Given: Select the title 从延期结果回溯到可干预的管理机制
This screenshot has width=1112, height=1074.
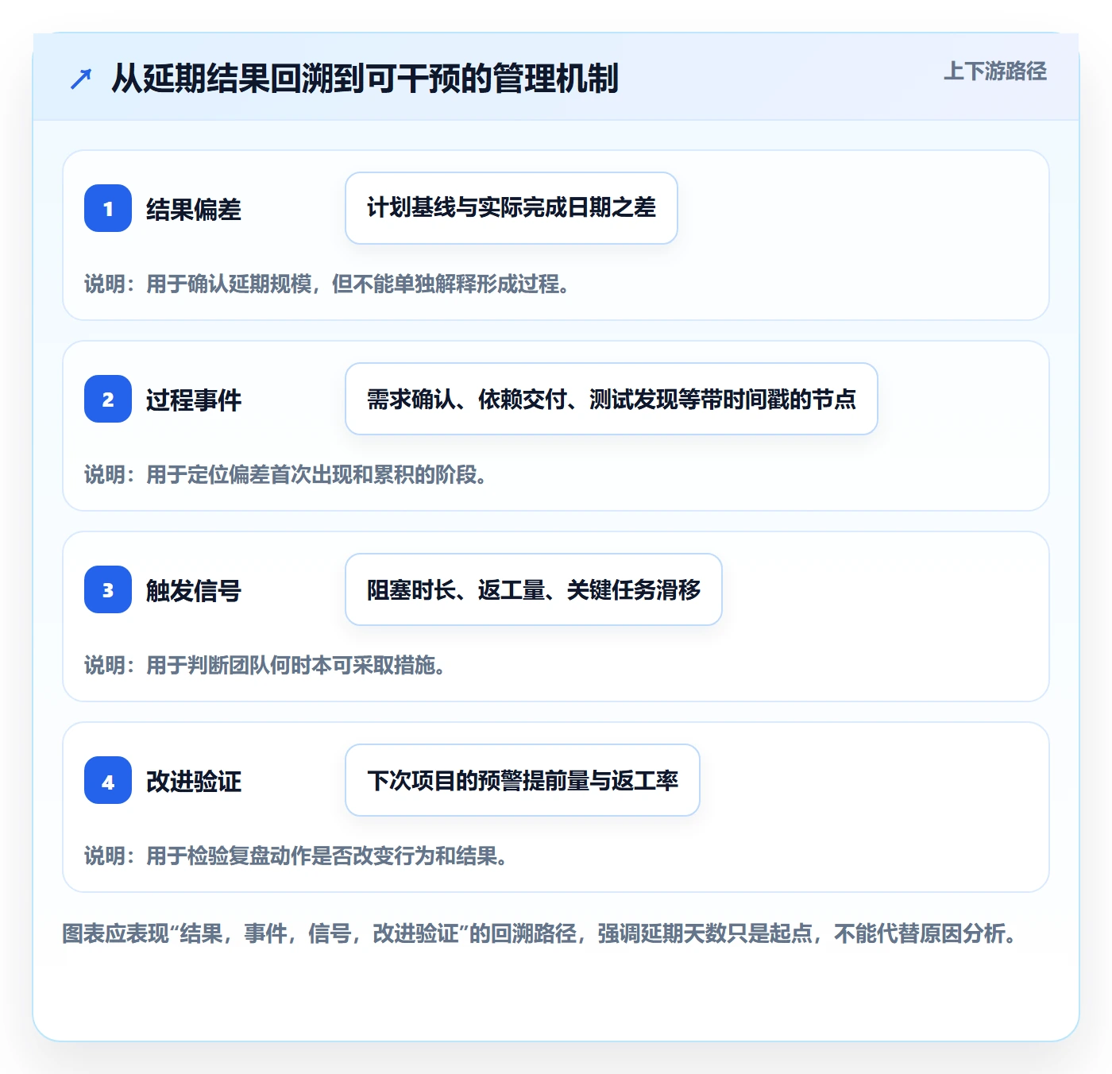Looking at the screenshot, I should (x=365, y=79).
